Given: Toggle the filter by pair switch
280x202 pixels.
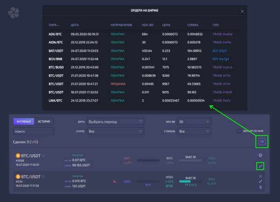Looking at the screenshot, I should pyautogui.click(x=239, y=132).
